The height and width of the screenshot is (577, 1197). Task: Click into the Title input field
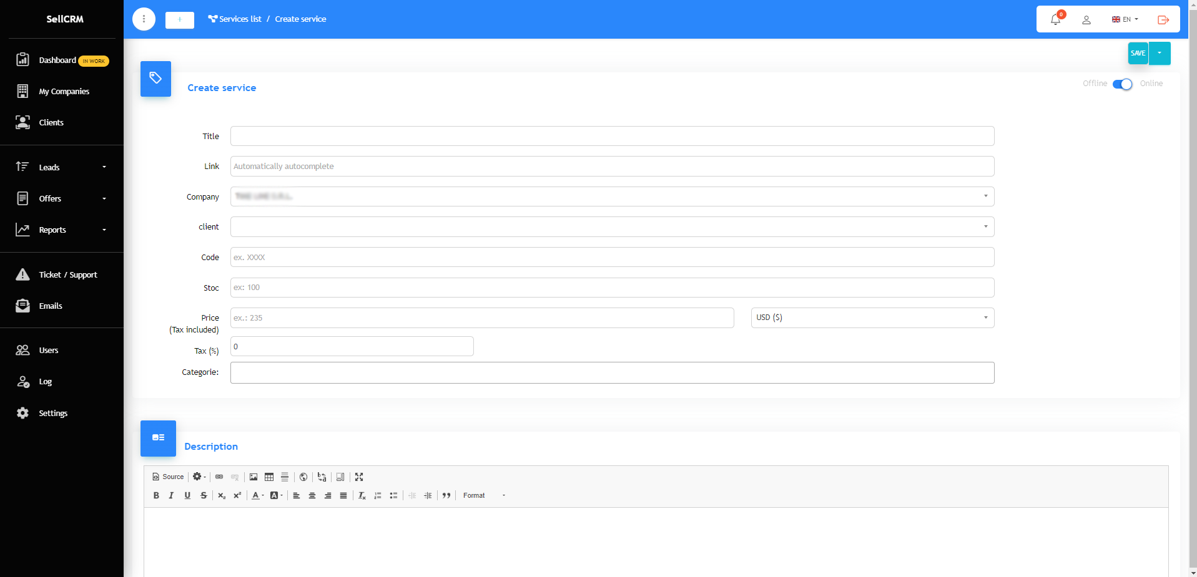click(x=611, y=136)
